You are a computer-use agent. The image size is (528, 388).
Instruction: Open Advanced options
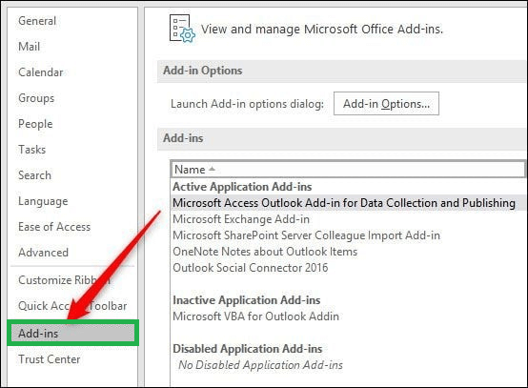click(x=43, y=253)
